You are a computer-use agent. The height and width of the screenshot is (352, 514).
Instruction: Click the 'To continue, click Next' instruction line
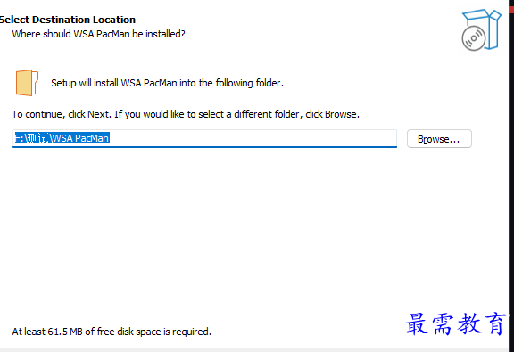(x=186, y=114)
